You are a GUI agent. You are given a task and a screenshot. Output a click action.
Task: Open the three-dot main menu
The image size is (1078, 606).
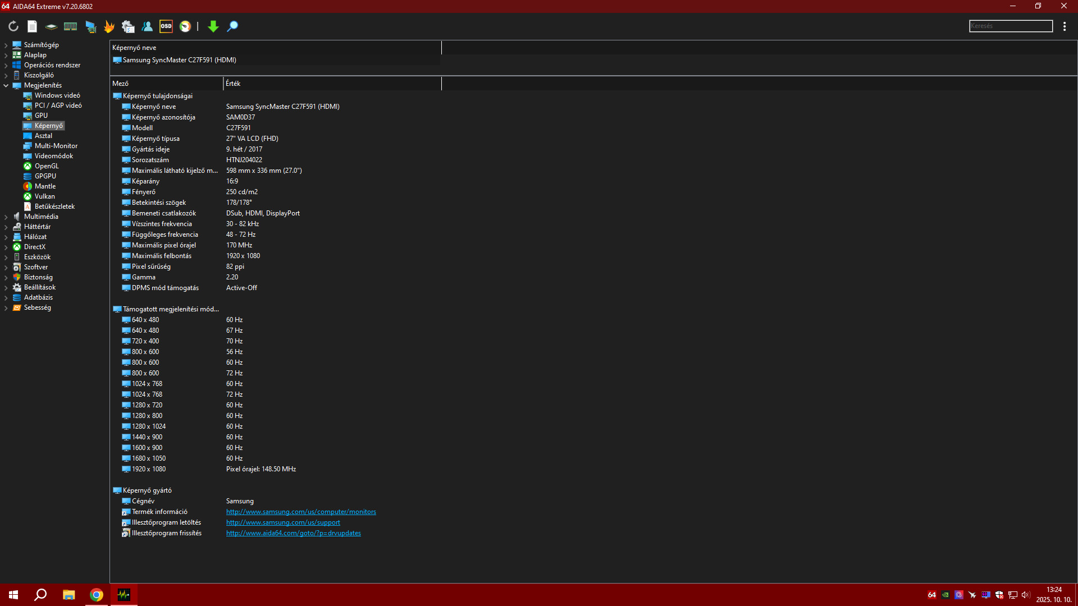point(1065,26)
